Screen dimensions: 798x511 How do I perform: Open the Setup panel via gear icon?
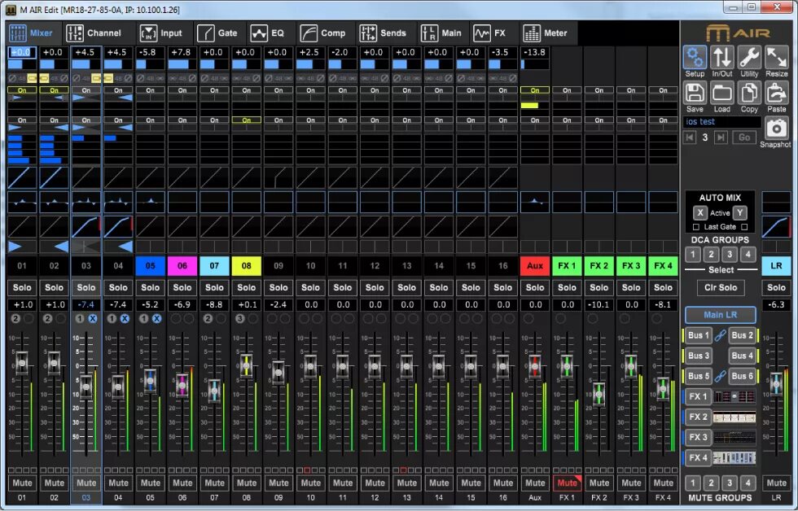tap(694, 57)
